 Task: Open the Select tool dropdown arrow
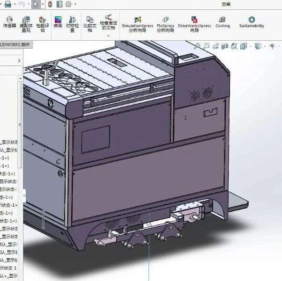43,4
